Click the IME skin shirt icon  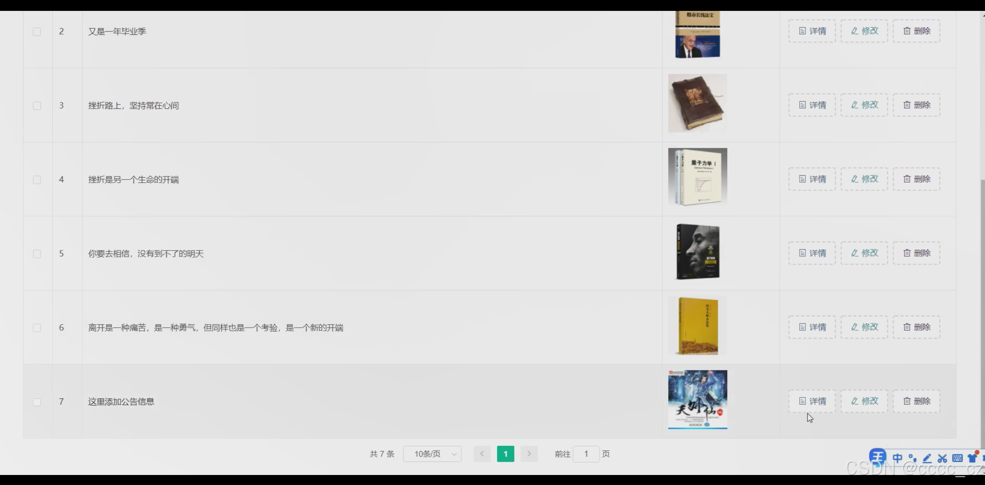coord(972,458)
